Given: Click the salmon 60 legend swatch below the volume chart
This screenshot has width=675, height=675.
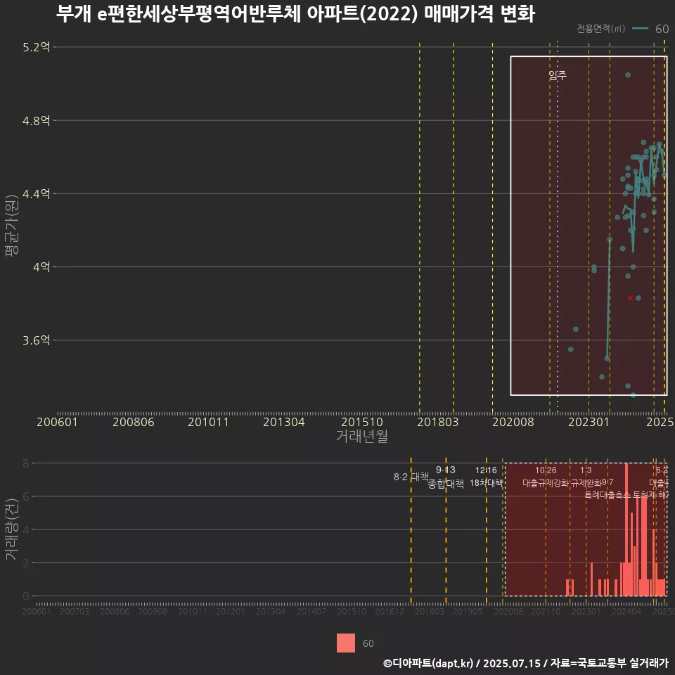Looking at the screenshot, I should coord(346,643).
